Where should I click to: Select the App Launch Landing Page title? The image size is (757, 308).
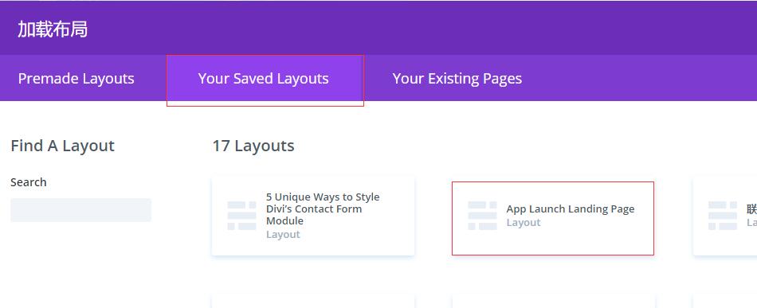[571, 209]
